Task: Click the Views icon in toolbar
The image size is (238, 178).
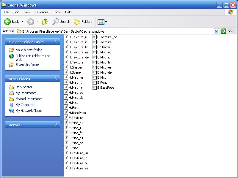Action: pyautogui.click(x=101, y=22)
